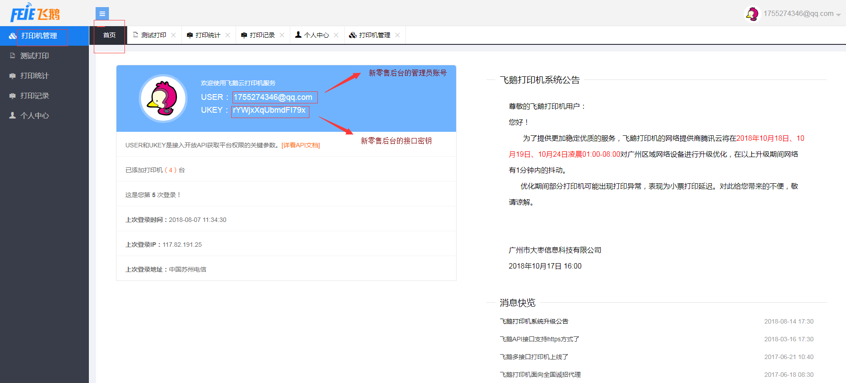Open the 飞鹅多接口打印机上线了 news item
846x383 pixels.
[534, 357]
